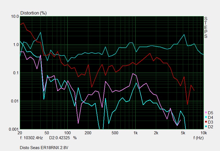The image size is (220, 151).
Task: Click the 1k frequency axis tick label
Action: (135, 133)
